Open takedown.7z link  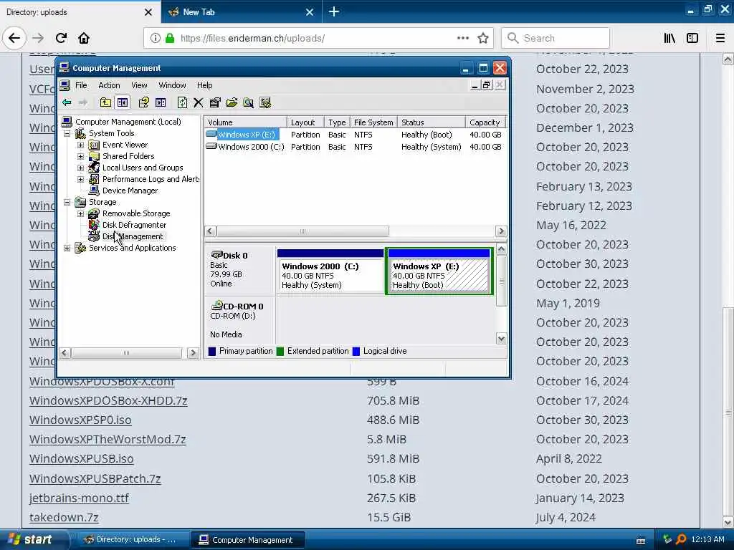64,517
